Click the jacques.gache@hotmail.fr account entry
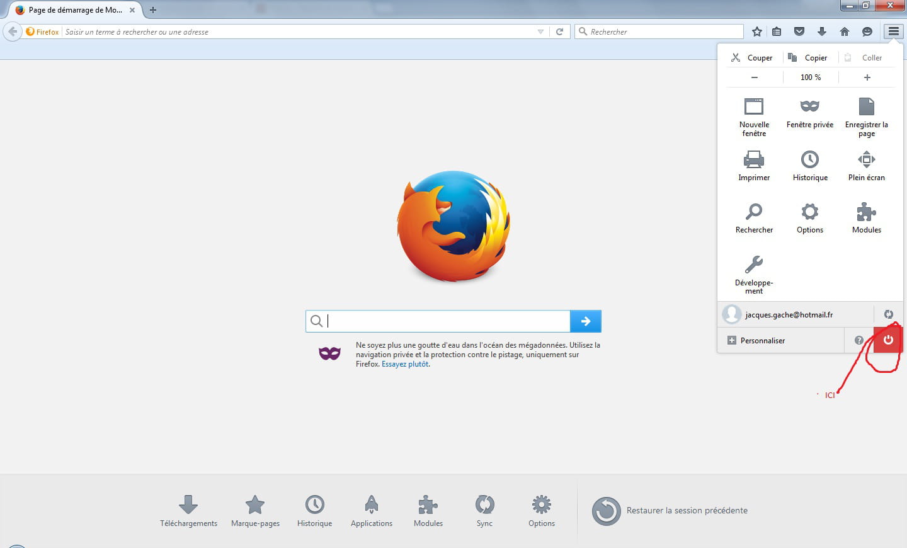The image size is (907, 548). [x=796, y=314]
